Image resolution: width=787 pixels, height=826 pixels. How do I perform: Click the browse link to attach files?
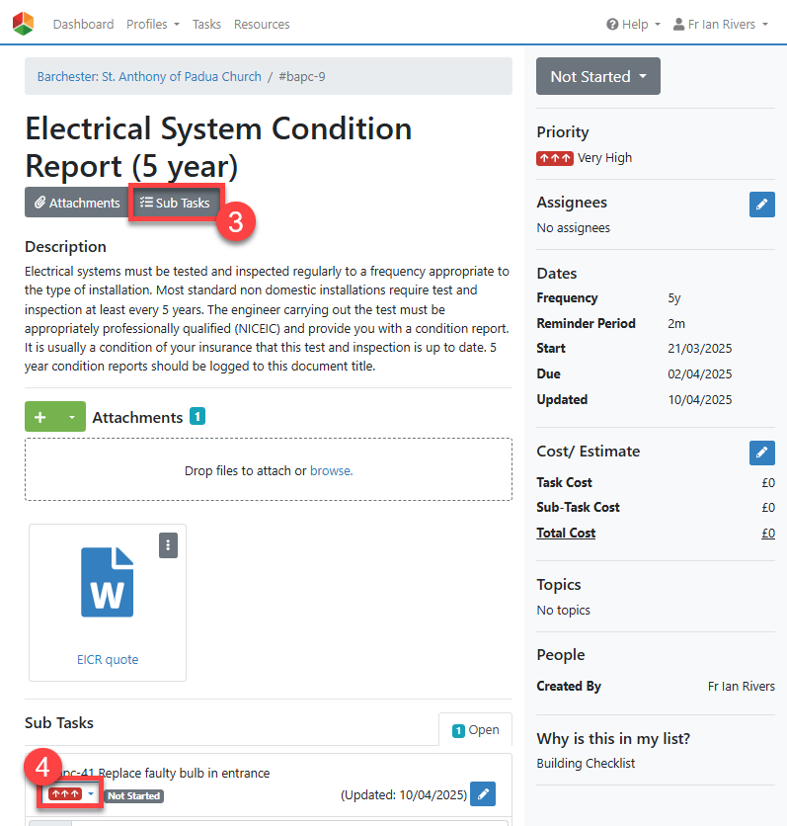pos(331,471)
